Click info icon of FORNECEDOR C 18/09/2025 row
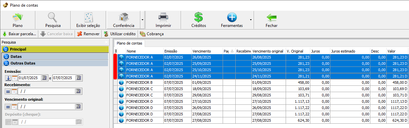This screenshot has height=128, width=409. point(121,89)
